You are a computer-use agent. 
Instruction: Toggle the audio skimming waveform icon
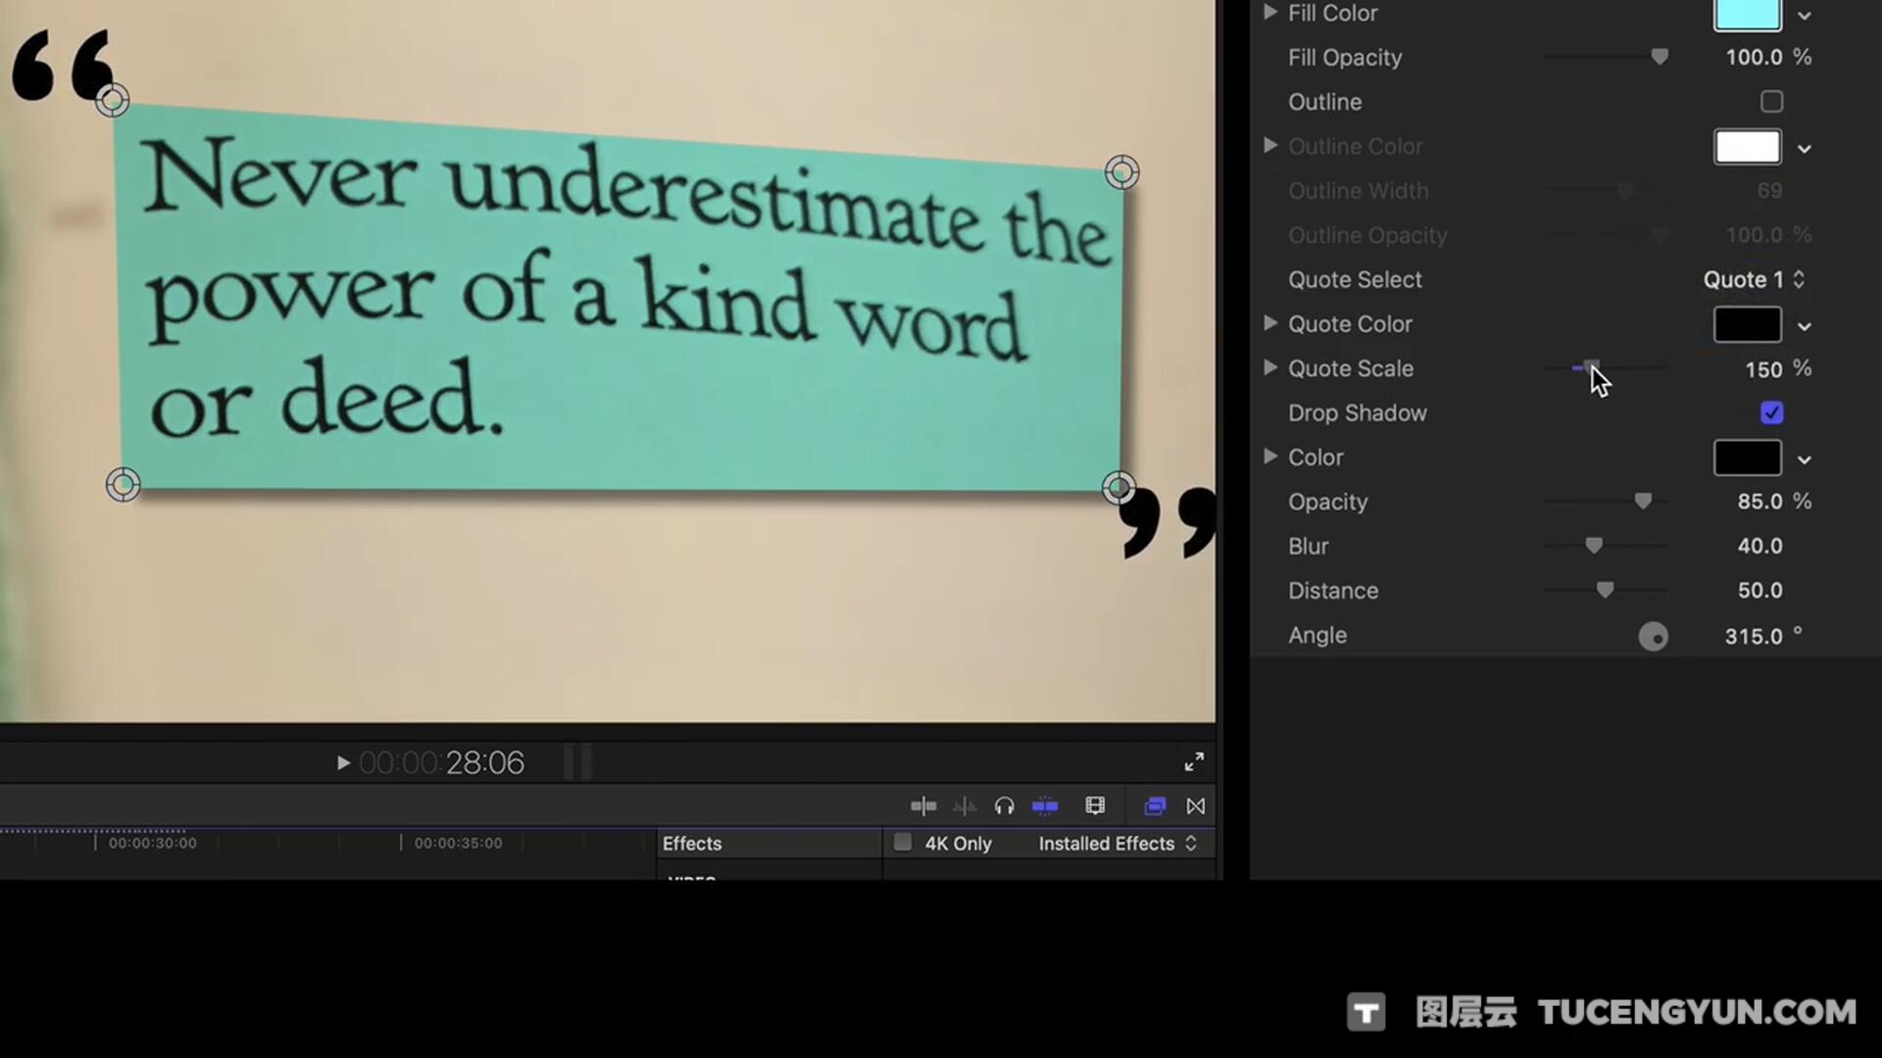tap(965, 806)
